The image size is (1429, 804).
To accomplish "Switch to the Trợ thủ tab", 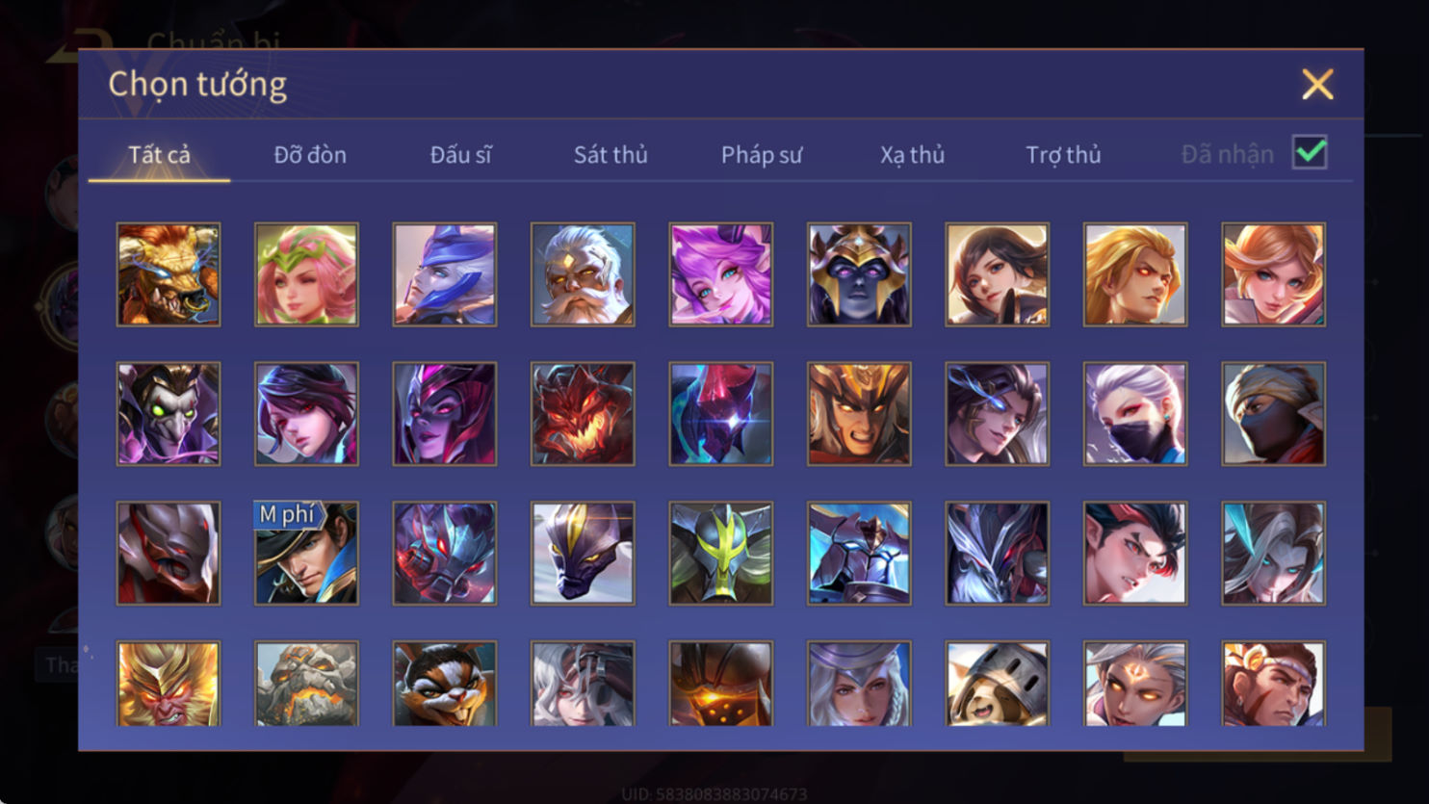I will pos(1063,154).
